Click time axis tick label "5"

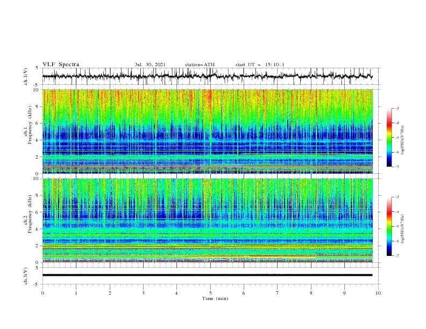210,293
